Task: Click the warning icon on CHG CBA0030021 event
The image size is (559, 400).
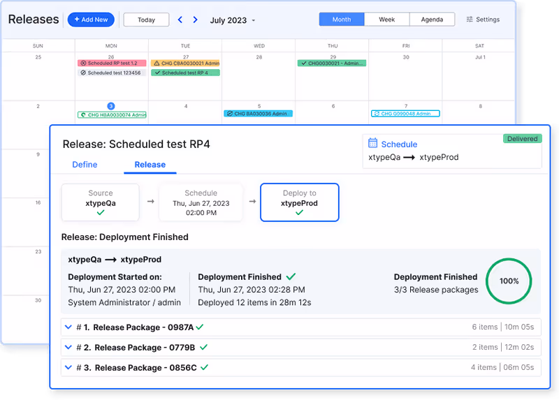Action: click(x=157, y=63)
